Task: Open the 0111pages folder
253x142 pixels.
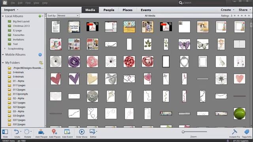Action: pyautogui.click(x=19, y=85)
